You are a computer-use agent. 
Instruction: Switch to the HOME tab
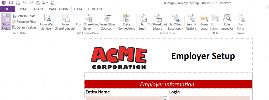(23, 9)
